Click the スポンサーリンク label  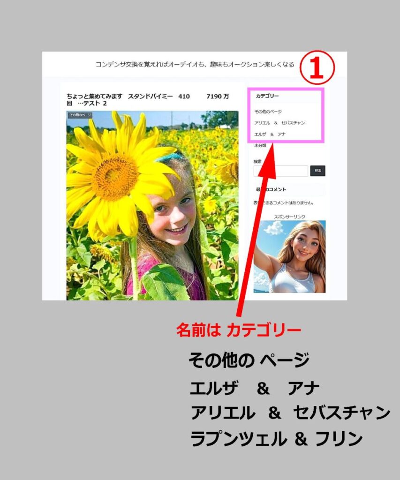click(289, 217)
